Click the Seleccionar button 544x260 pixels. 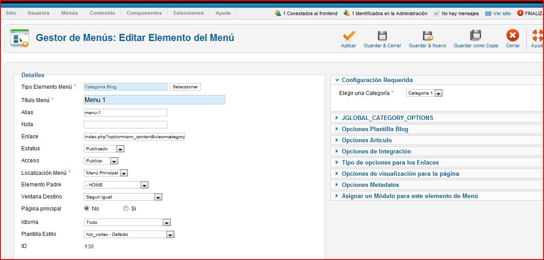coord(185,87)
